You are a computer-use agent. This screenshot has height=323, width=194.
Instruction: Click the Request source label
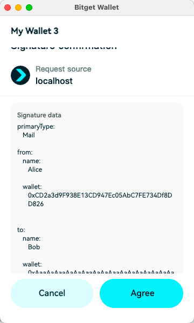pos(64,69)
